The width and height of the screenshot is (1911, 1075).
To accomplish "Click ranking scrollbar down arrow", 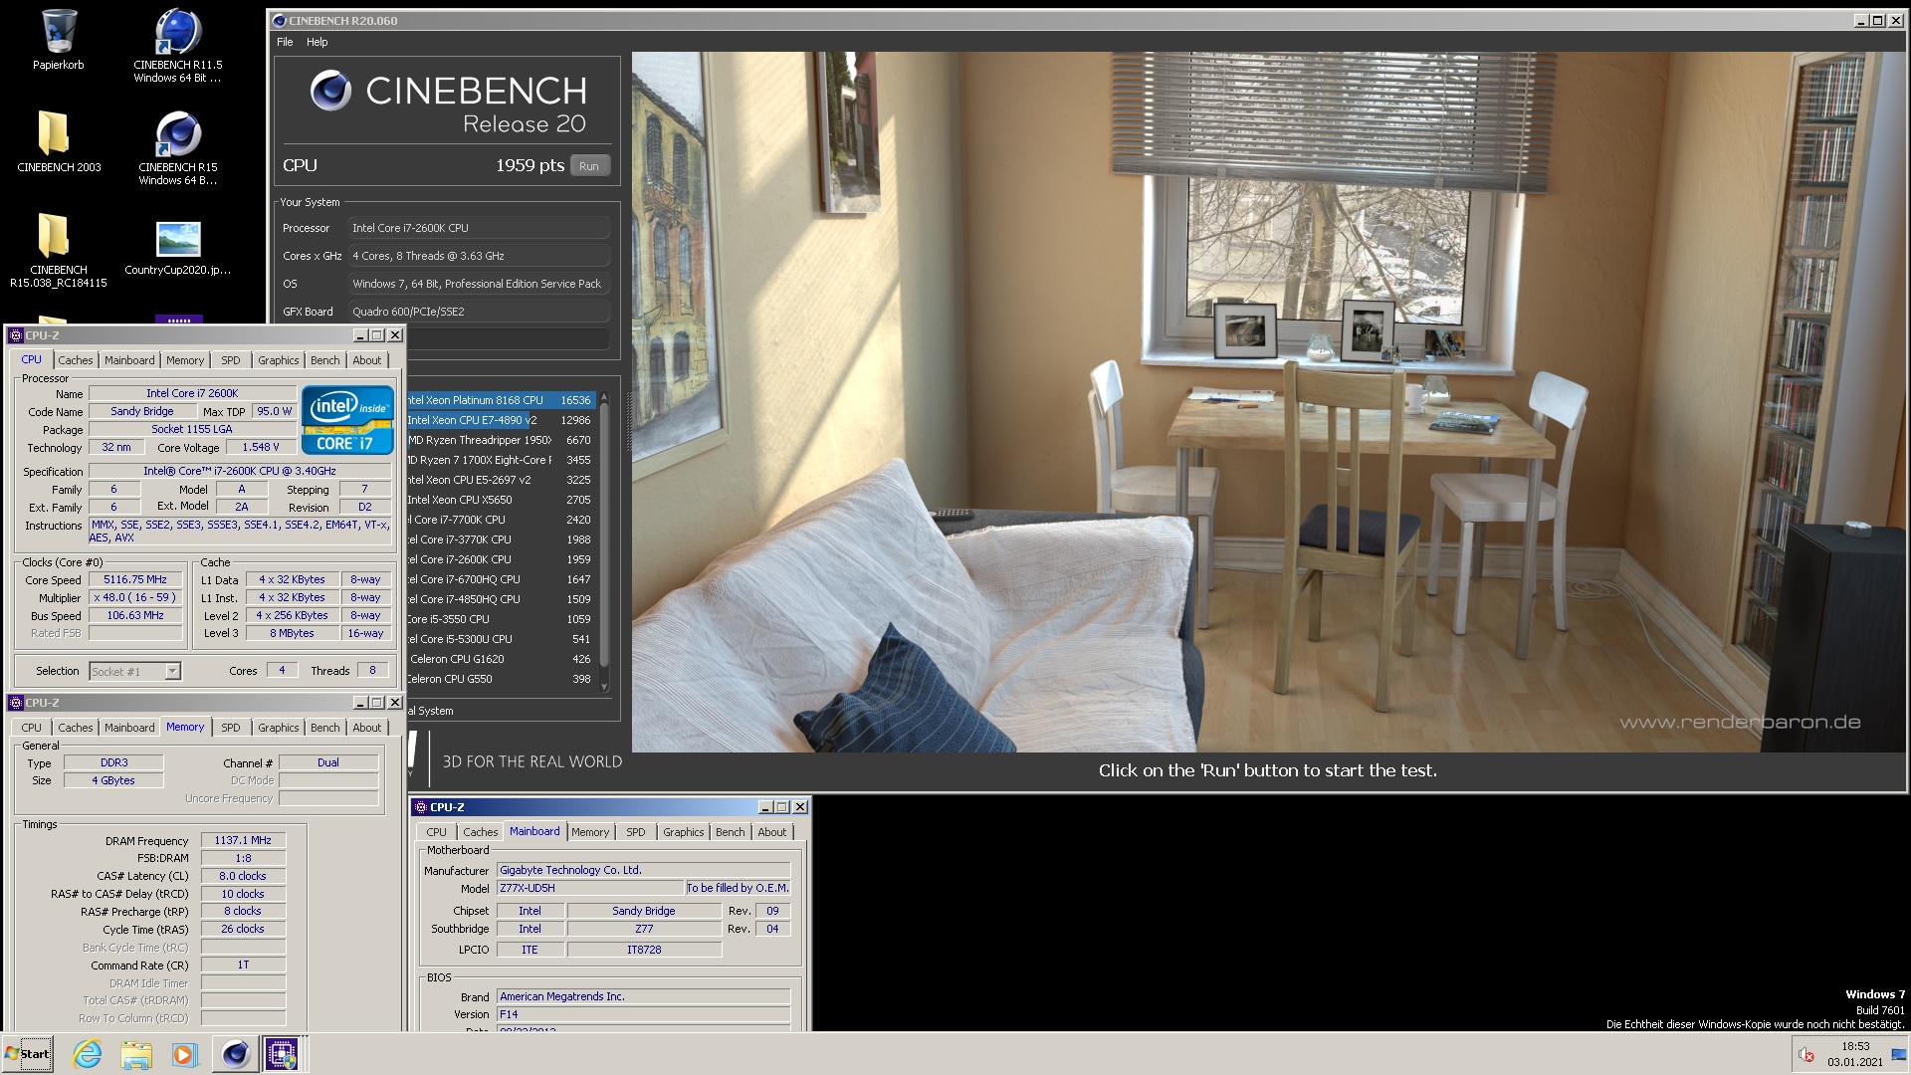I will [x=603, y=687].
